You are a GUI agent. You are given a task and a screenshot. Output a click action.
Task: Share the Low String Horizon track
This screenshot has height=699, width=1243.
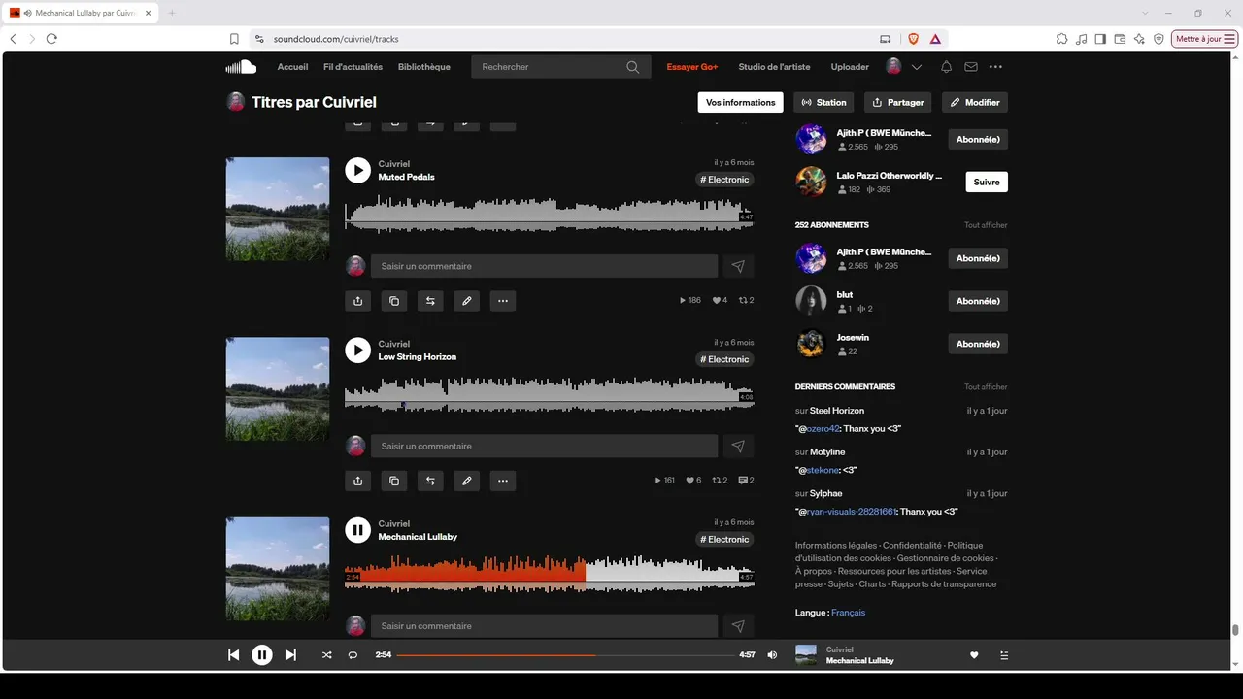click(357, 481)
